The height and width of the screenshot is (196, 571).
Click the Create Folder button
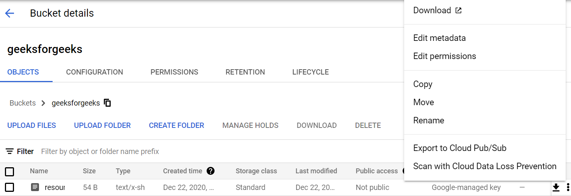tap(176, 125)
